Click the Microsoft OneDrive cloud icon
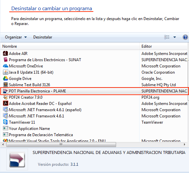Viewport: 189px width, 173px height. click(5, 66)
